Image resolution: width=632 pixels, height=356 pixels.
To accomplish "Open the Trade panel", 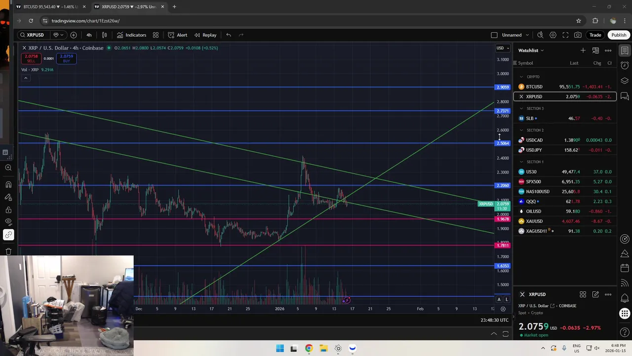I will pyautogui.click(x=595, y=35).
